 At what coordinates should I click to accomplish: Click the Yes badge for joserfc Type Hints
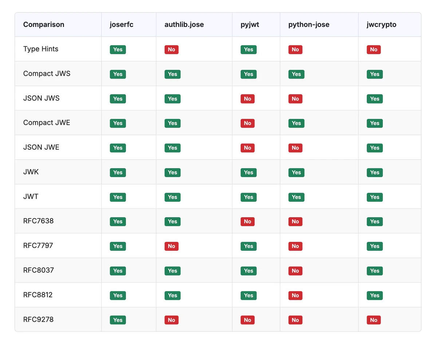118,49
